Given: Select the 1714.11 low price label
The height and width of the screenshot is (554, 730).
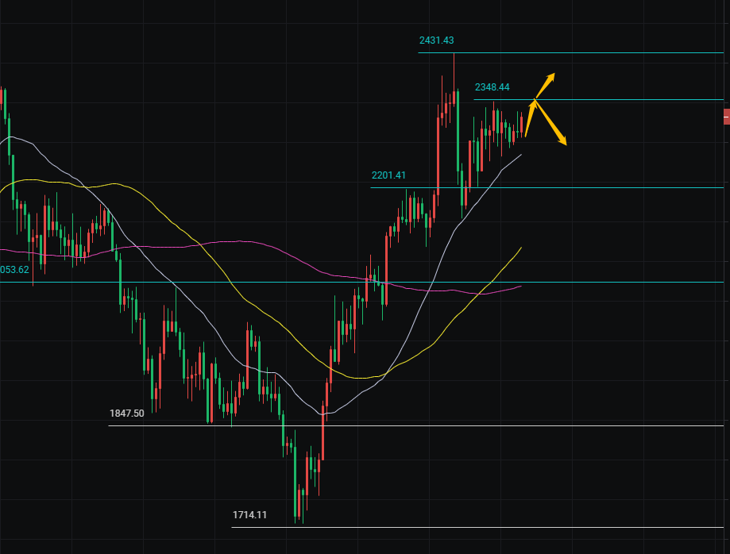Looking at the screenshot, I should [x=249, y=515].
